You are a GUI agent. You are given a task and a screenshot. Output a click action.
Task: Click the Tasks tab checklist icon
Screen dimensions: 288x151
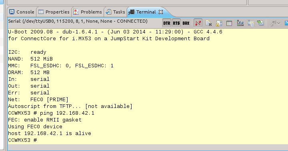(x=108, y=12)
